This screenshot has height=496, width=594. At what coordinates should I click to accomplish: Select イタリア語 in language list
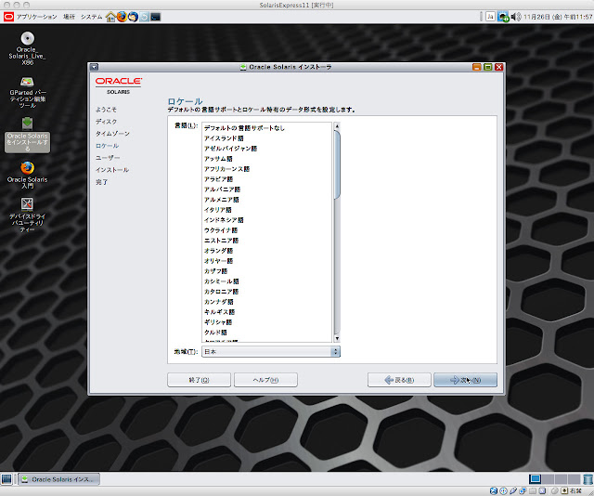[266, 210]
